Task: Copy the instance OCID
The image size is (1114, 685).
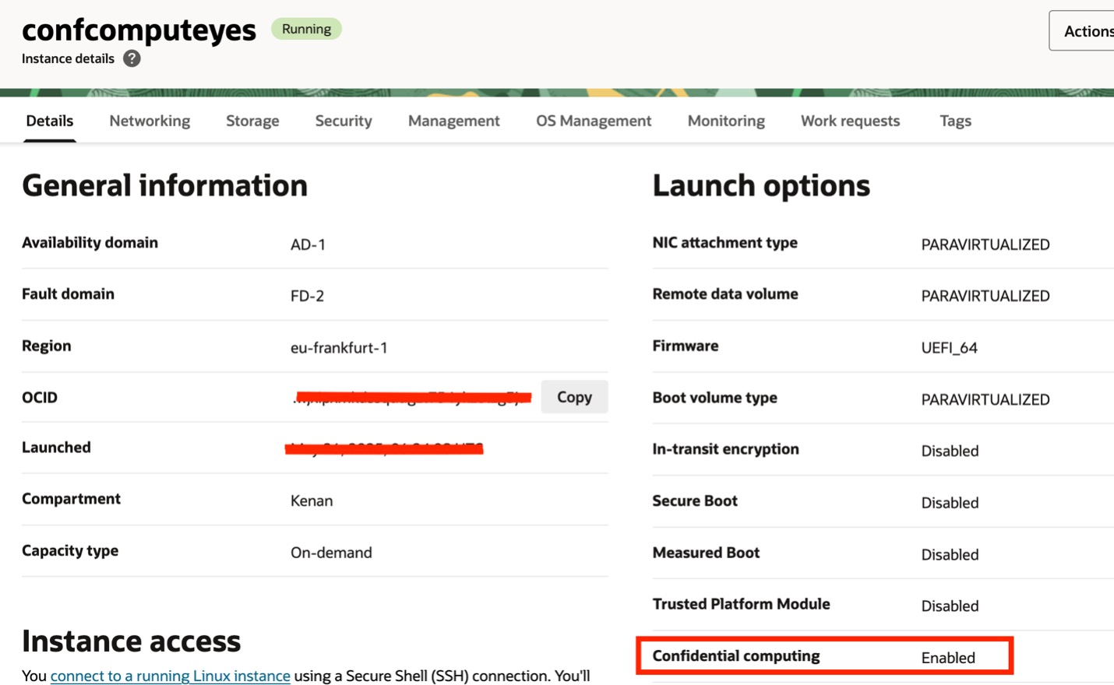Action: pyautogui.click(x=574, y=397)
